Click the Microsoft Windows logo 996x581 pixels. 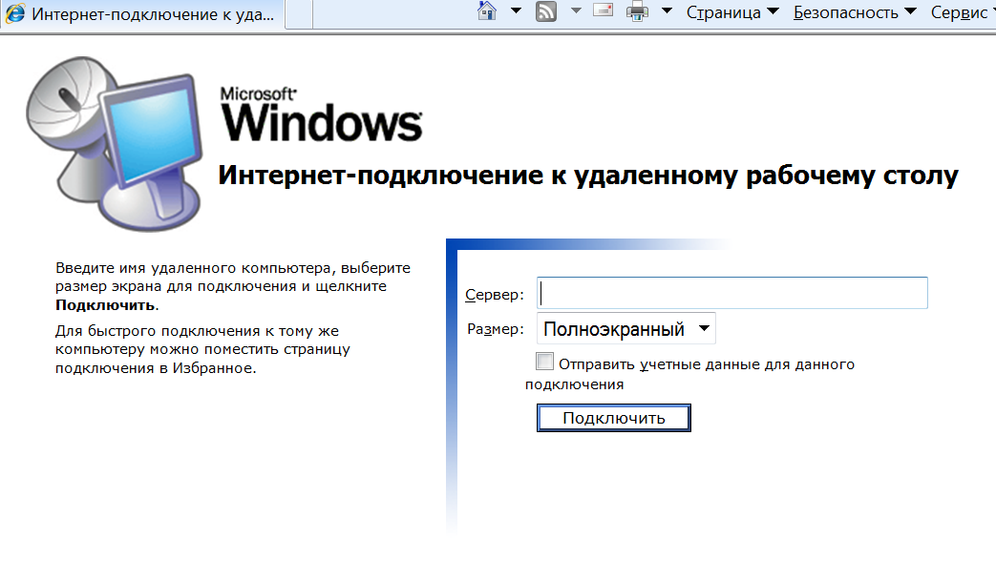pyautogui.click(x=321, y=114)
